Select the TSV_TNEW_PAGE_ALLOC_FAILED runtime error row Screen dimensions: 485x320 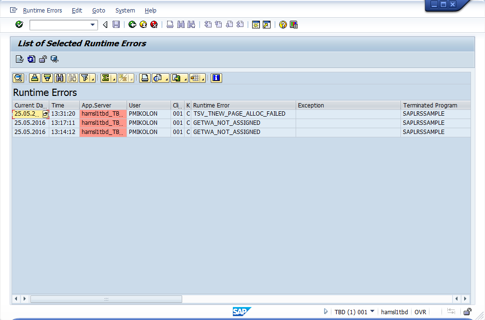point(239,114)
